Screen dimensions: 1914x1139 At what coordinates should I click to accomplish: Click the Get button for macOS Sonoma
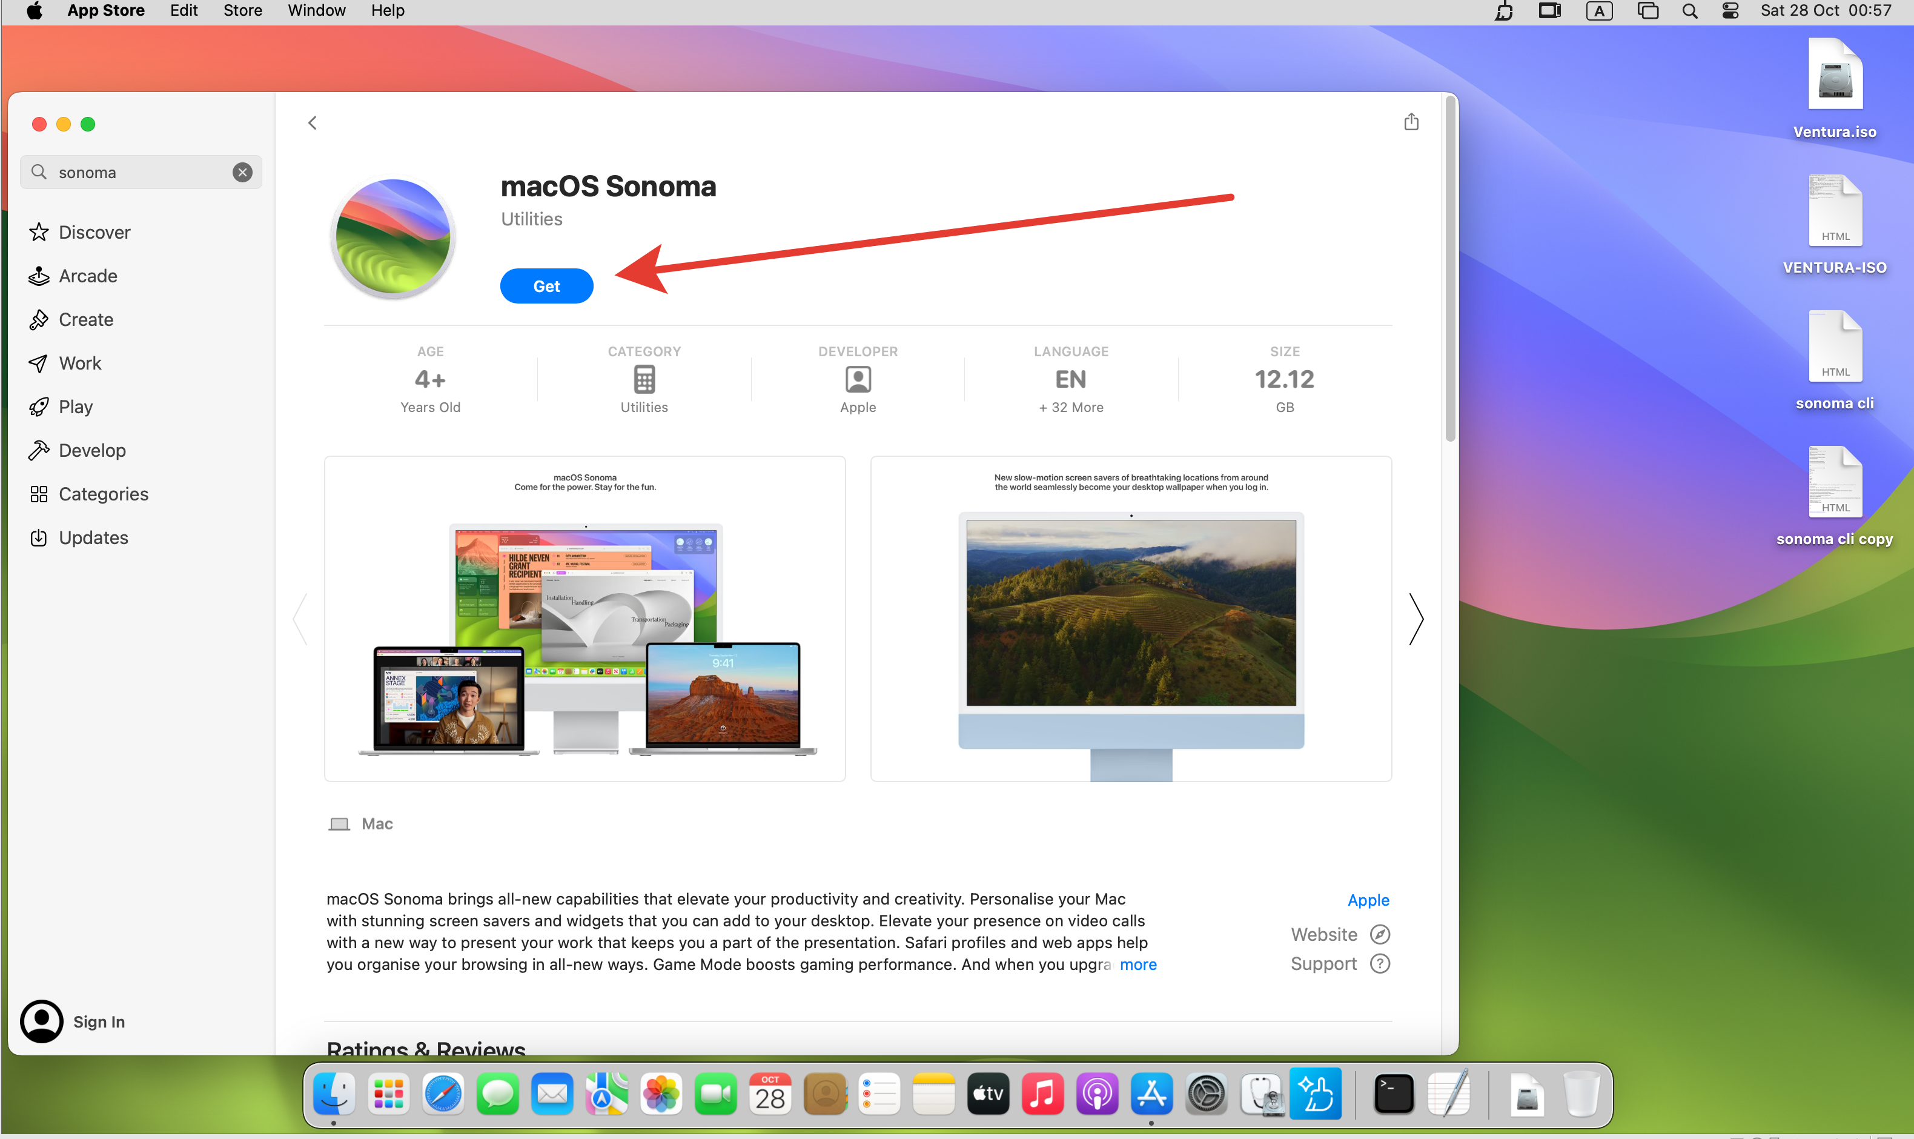546,287
